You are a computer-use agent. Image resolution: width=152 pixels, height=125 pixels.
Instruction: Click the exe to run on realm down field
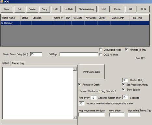click(x=91, y=115)
